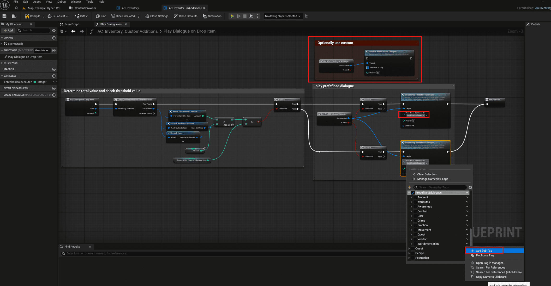Choose Duplicate Tag menu entry
This screenshot has width=551, height=286.
pyautogui.click(x=495, y=255)
